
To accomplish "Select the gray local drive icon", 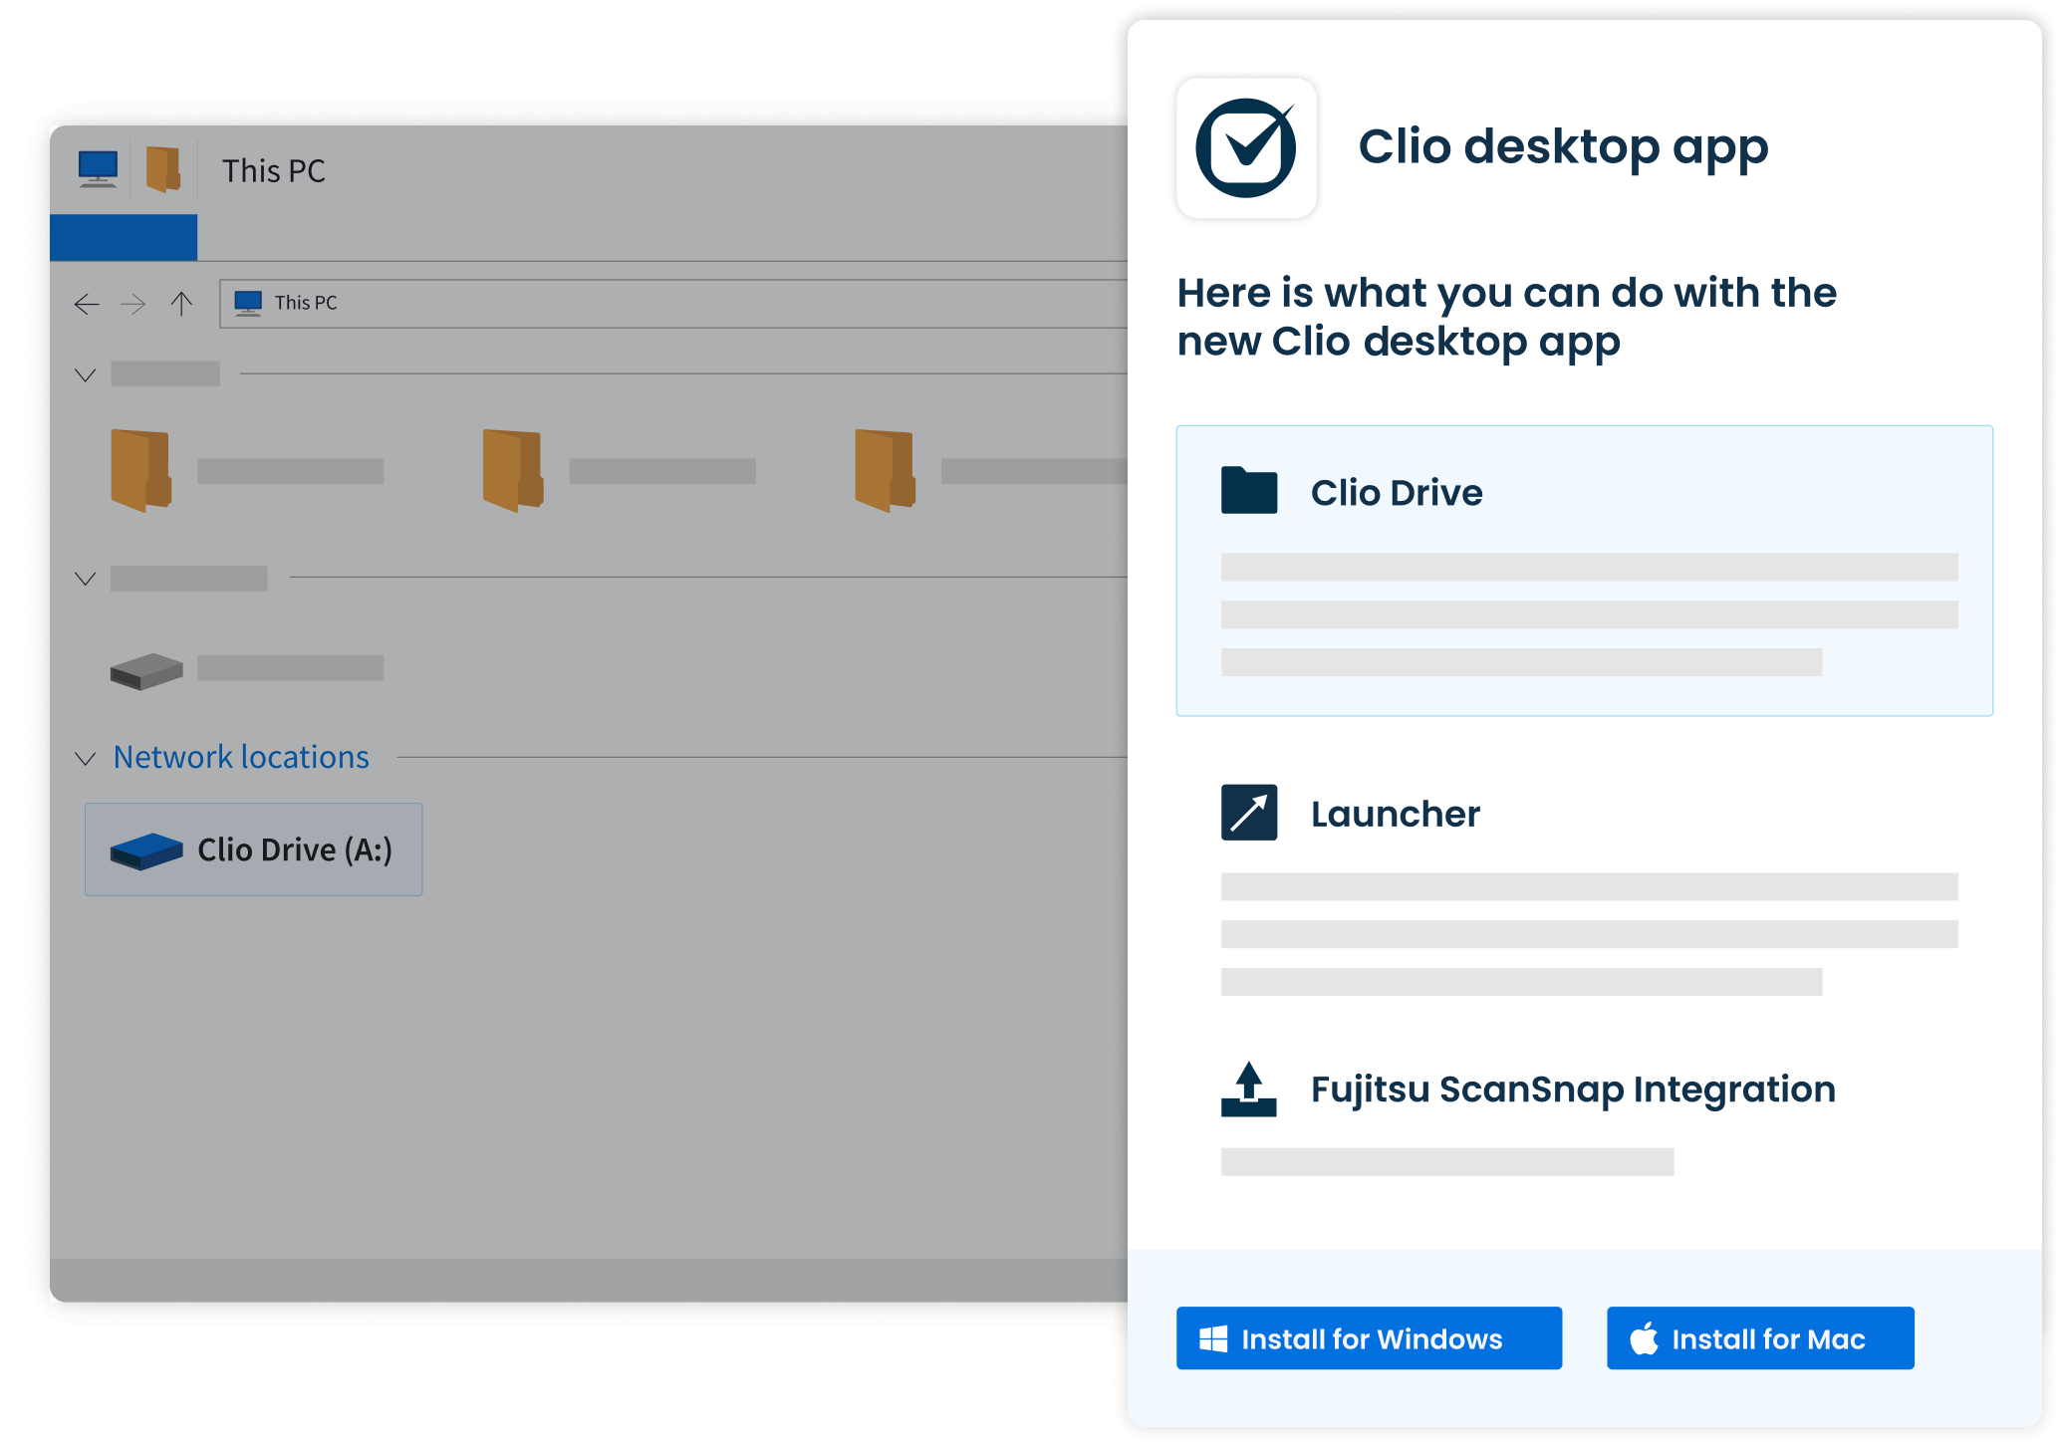I will point(146,671).
